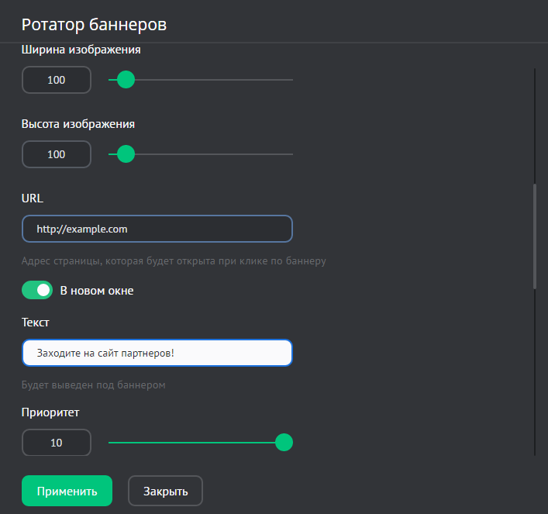This screenshot has width=548, height=514.
Task: Click the Будет выведен под баннером hint
Action: pos(94,385)
